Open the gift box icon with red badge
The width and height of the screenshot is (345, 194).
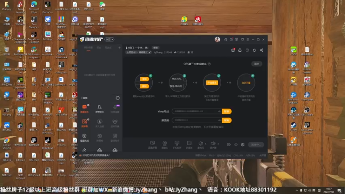point(233,50)
